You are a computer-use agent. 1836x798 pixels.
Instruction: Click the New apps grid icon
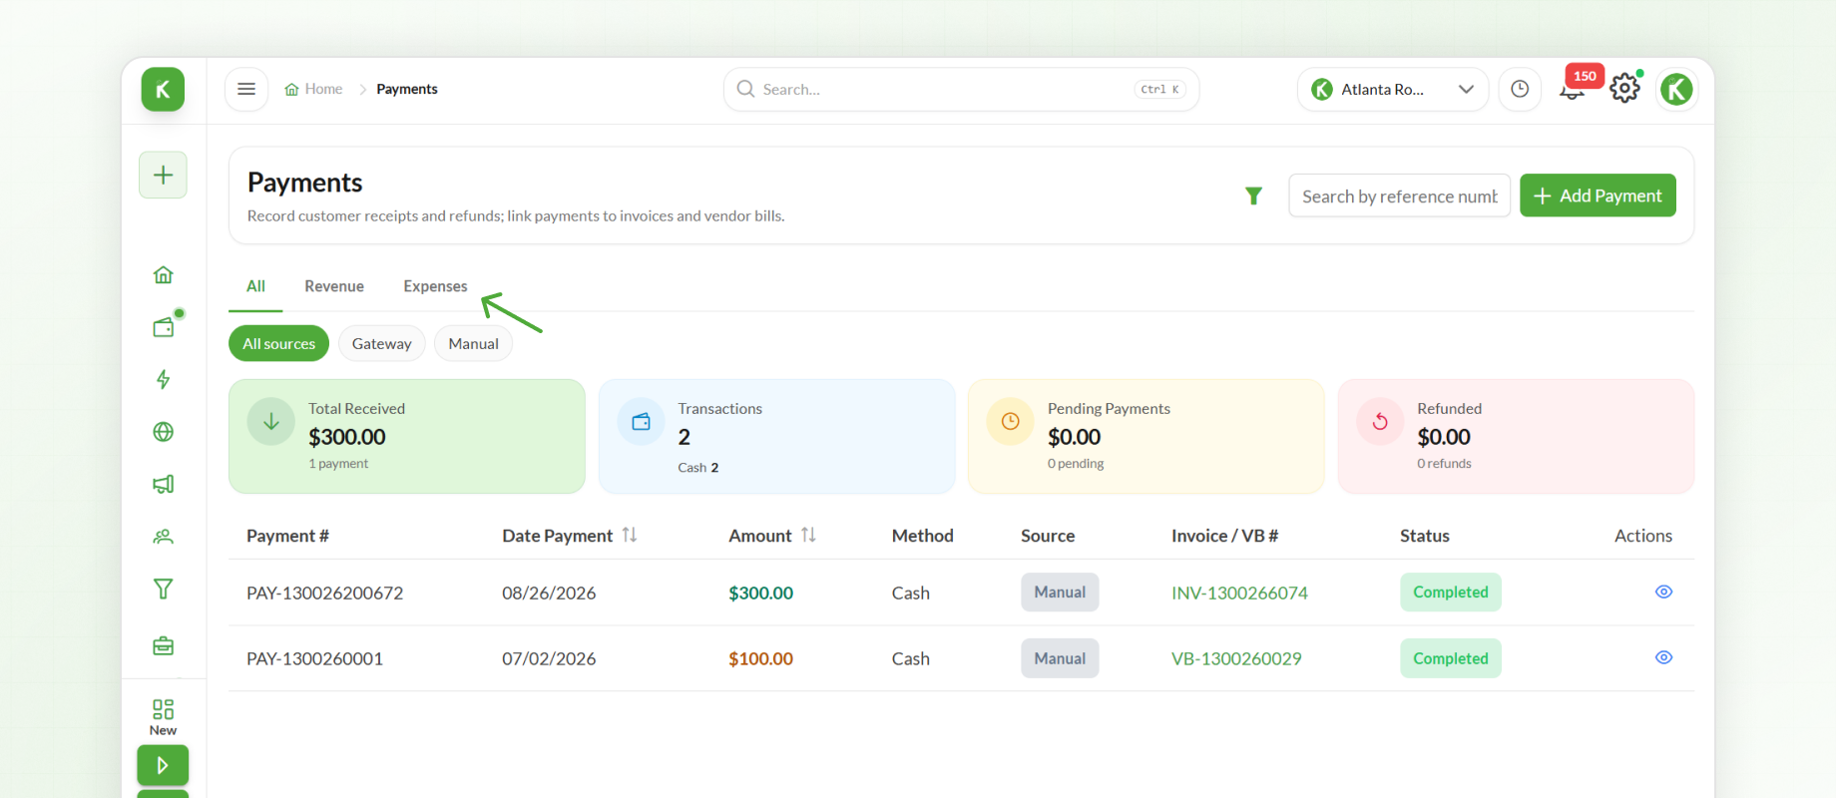coord(163,717)
